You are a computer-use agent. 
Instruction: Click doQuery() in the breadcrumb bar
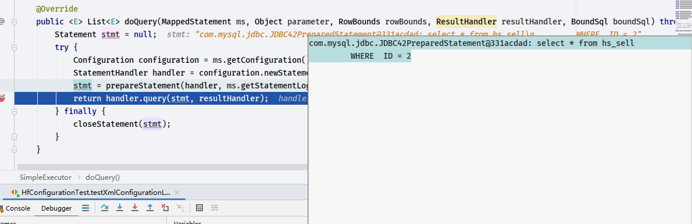(102, 177)
